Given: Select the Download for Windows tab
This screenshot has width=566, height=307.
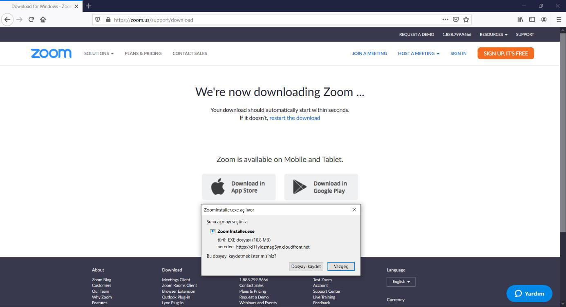Looking at the screenshot, I should (x=41, y=6).
